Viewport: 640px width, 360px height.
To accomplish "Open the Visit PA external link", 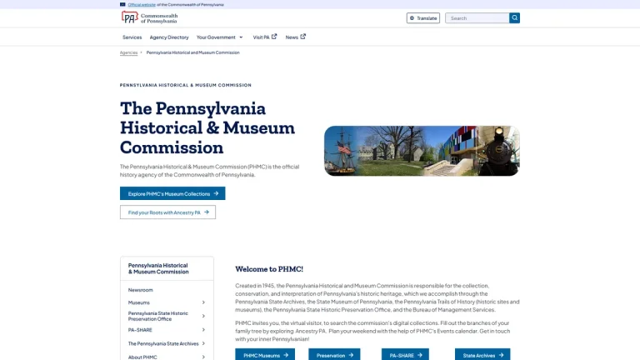I will [264, 37].
